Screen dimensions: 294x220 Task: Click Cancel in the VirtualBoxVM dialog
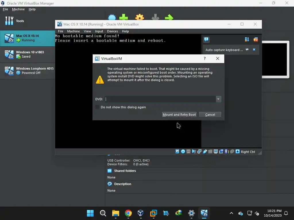pyautogui.click(x=210, y=115)
